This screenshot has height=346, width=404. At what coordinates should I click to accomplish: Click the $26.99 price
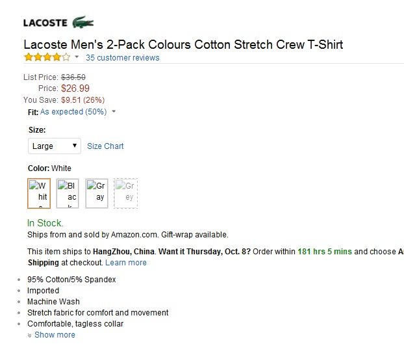coord(75,88)
